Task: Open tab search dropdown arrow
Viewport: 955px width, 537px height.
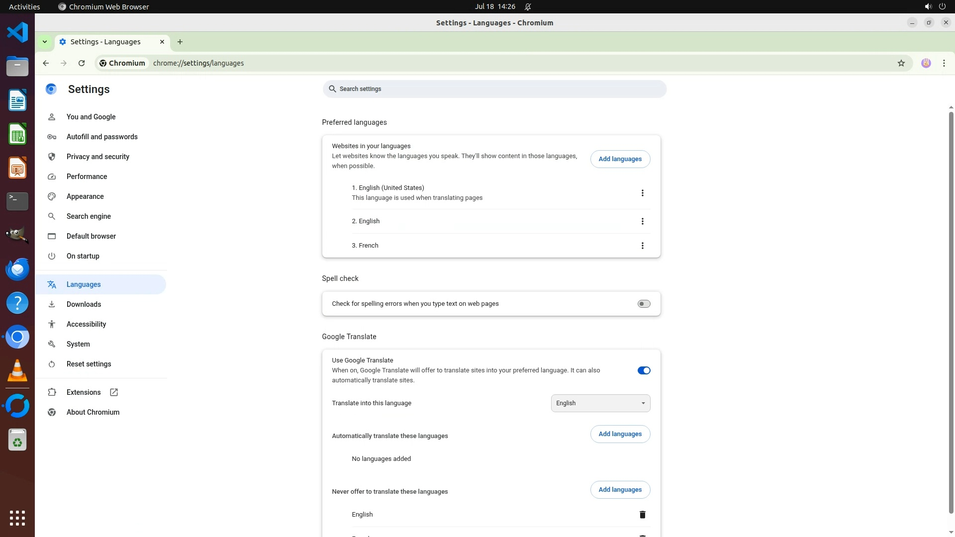Action: (x=45, y=42)
